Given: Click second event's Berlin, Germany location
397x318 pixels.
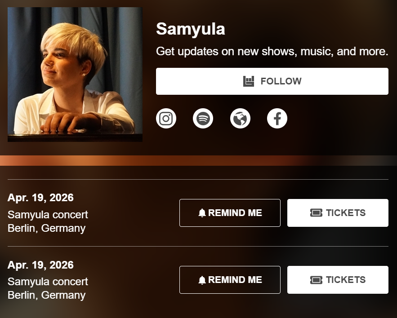Looking at the screenshot, I should click(x=46, y=295).
